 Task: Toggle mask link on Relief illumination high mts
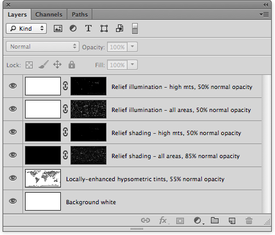(x=65, y=86)
